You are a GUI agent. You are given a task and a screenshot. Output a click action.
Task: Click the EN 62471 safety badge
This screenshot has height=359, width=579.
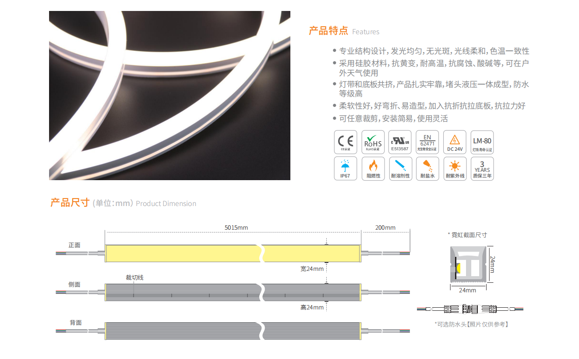tap(427, 142)
